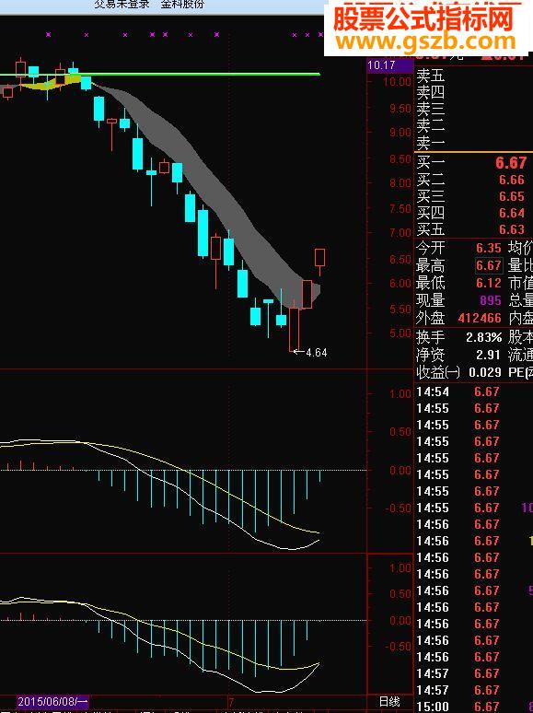Screen dimensions: 533x713
Task: Select the 卖二 order book row
Action: (473, 126)
